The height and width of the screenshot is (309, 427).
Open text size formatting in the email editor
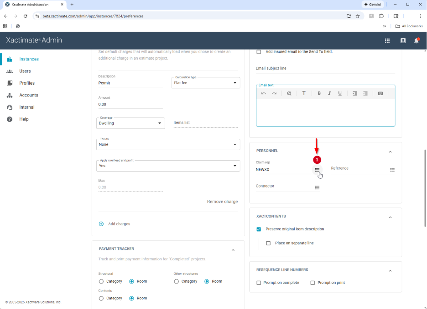click(x=304, y=93)
